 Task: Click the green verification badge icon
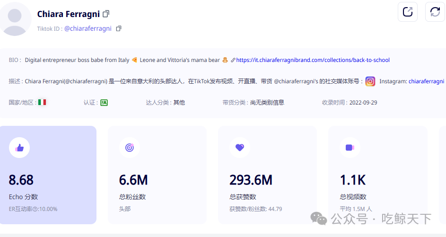(x=104, y=103)
